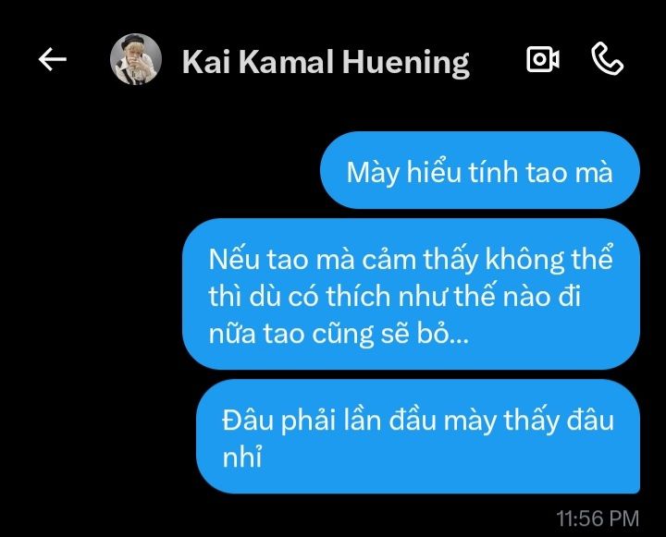
Task: Open the Kai Kamal Huening contact name
Action: (326, 63)
